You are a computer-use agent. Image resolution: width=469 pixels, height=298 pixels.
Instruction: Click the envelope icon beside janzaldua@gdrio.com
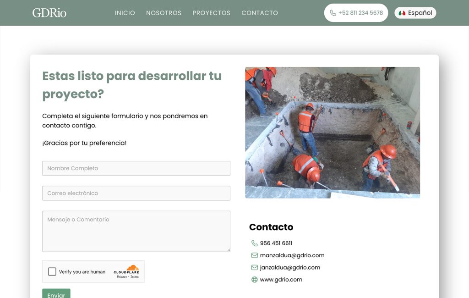[x=254, y=267]
